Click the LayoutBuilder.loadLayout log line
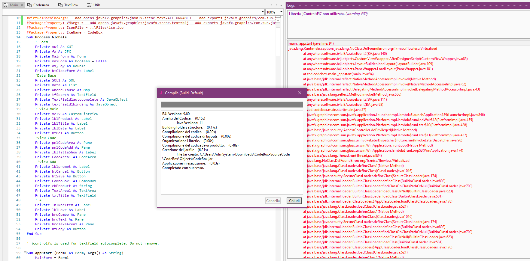This screenshot has width=530, height=261. tap(368, 64)
